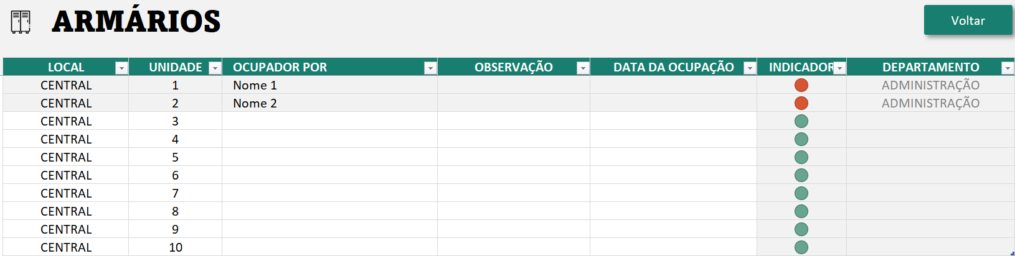The width and height of the screenshot is (1015, 256).
Task: Open the DEPARTAMENTO filter dropdown
Action: click(x=1008, y=68)
